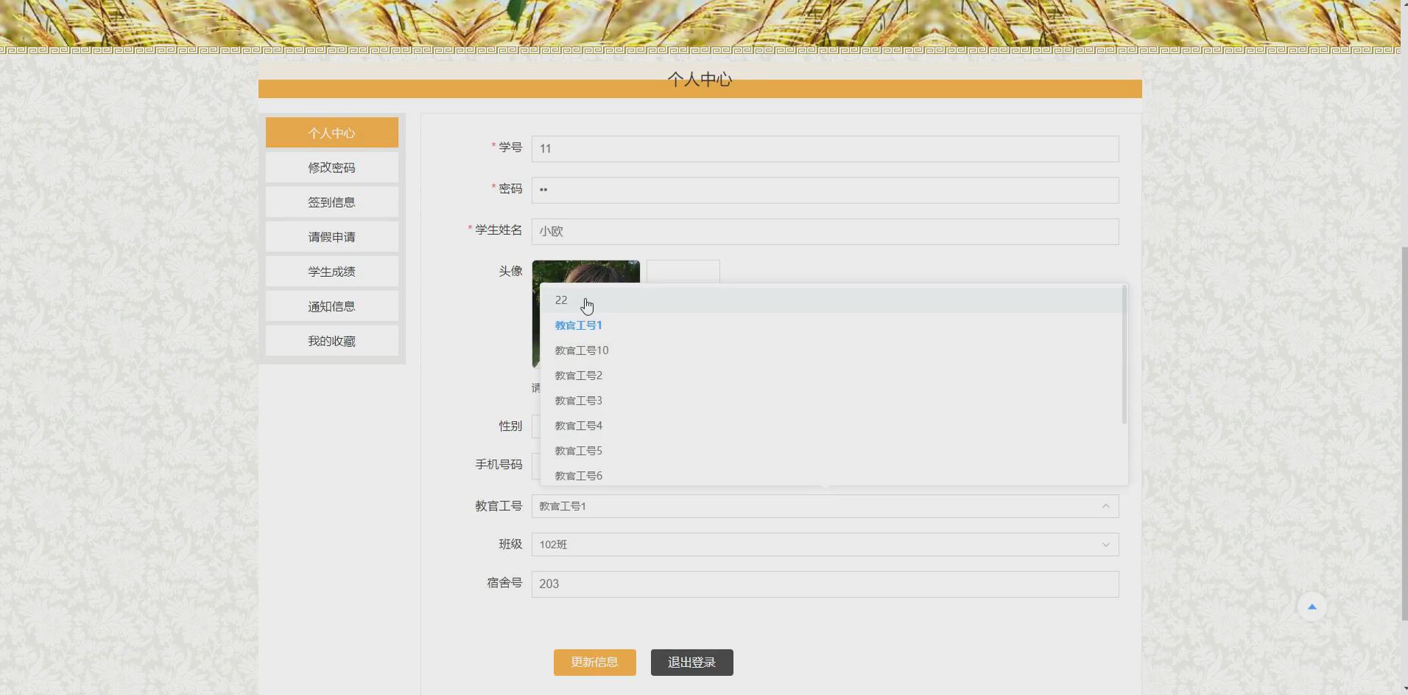The height and width of the screenshot is (695, 1408).
Task: Collapse the 教官工号 dropdown via its chevron
Action: [1105, 506]
